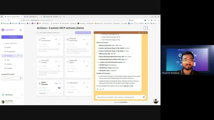Open Web Search options menu
214x120 pixels.
(x=88, y=83)
